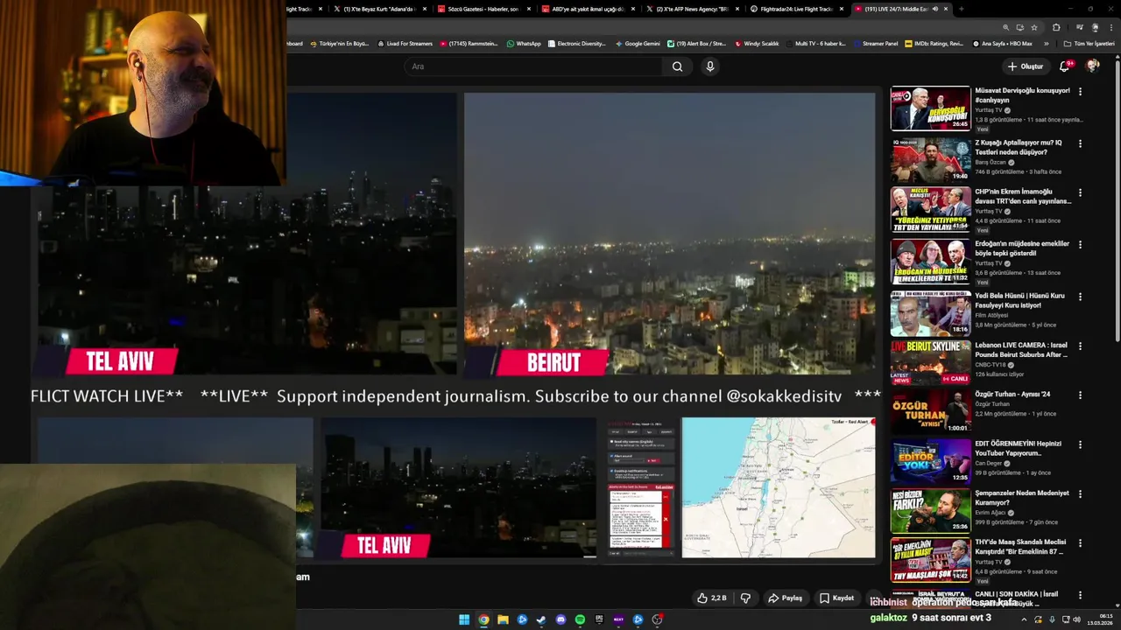Open options for Z Kuşağı Aptallaşıyor video

tap(1080, 143)
